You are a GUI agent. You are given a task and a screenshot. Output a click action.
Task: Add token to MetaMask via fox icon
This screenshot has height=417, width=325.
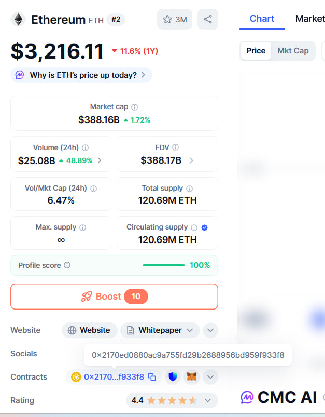192,377
